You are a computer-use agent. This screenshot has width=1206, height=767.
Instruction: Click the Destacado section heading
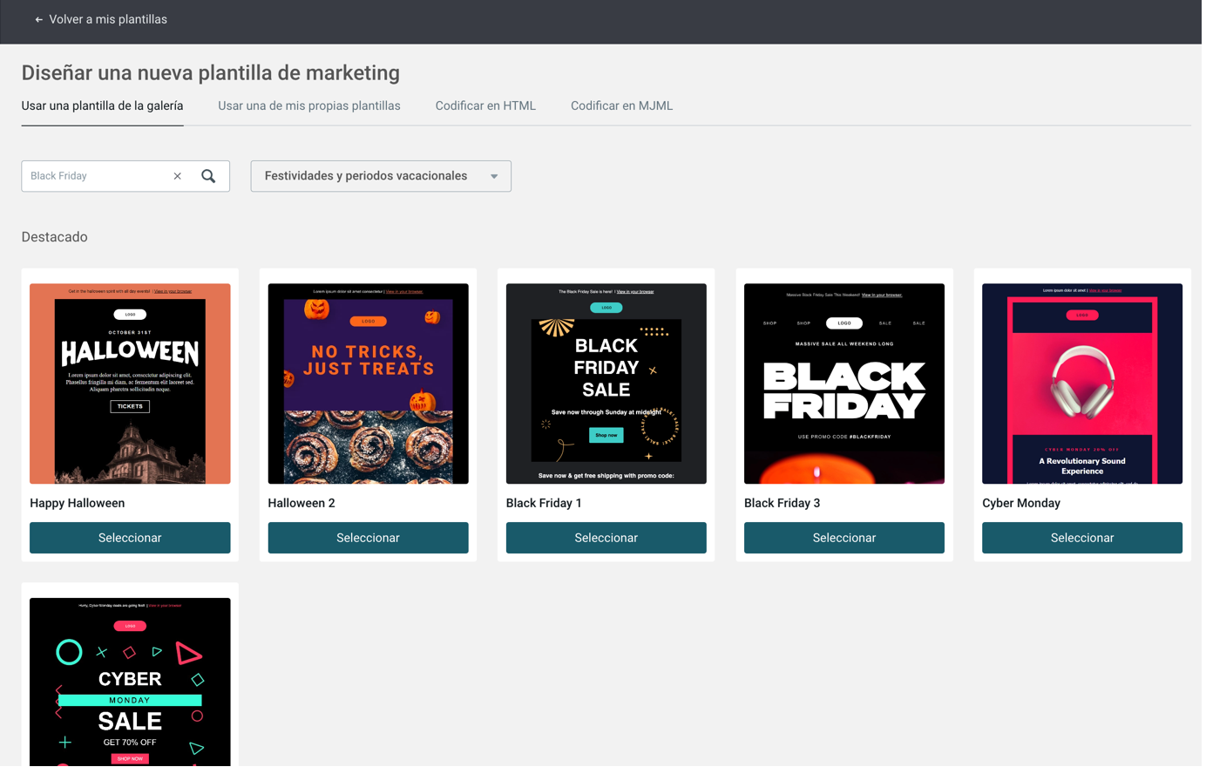point(55,238)
